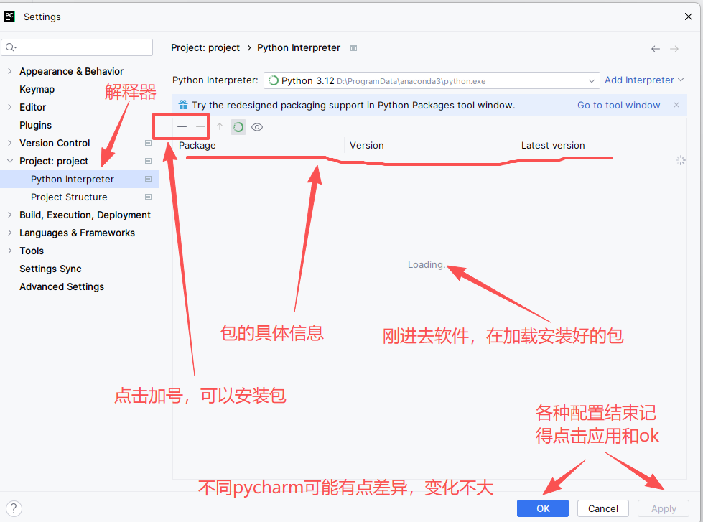Click project icon next to Version Control

pos(148,143)
